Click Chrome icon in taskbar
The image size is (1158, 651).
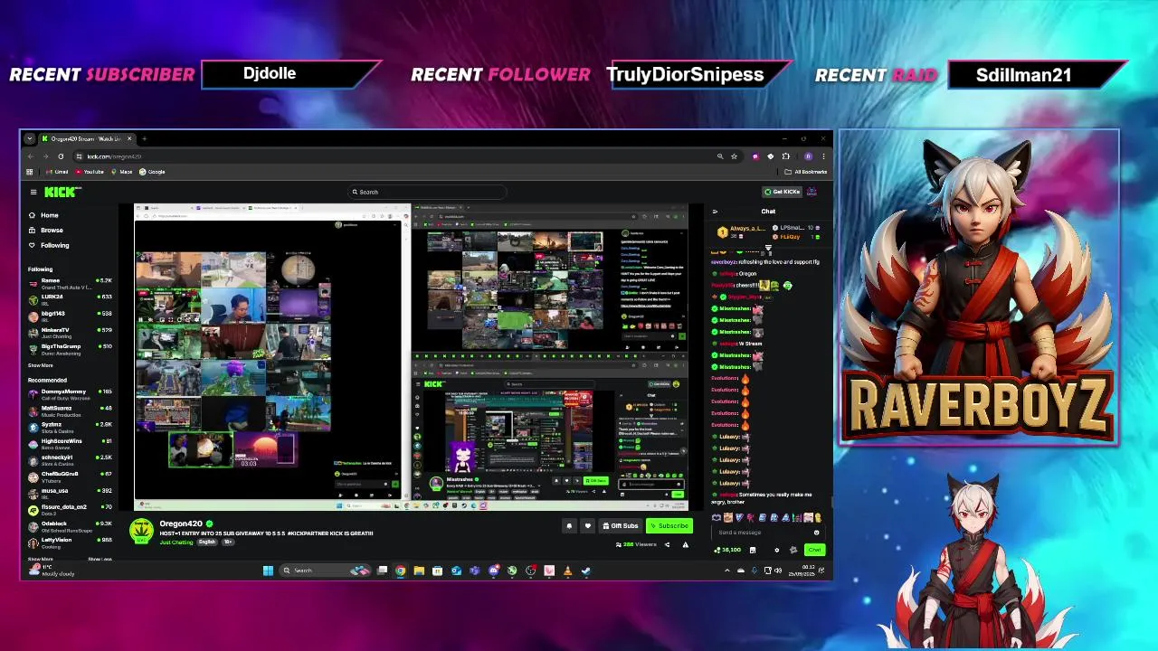[x=401, y=571]
